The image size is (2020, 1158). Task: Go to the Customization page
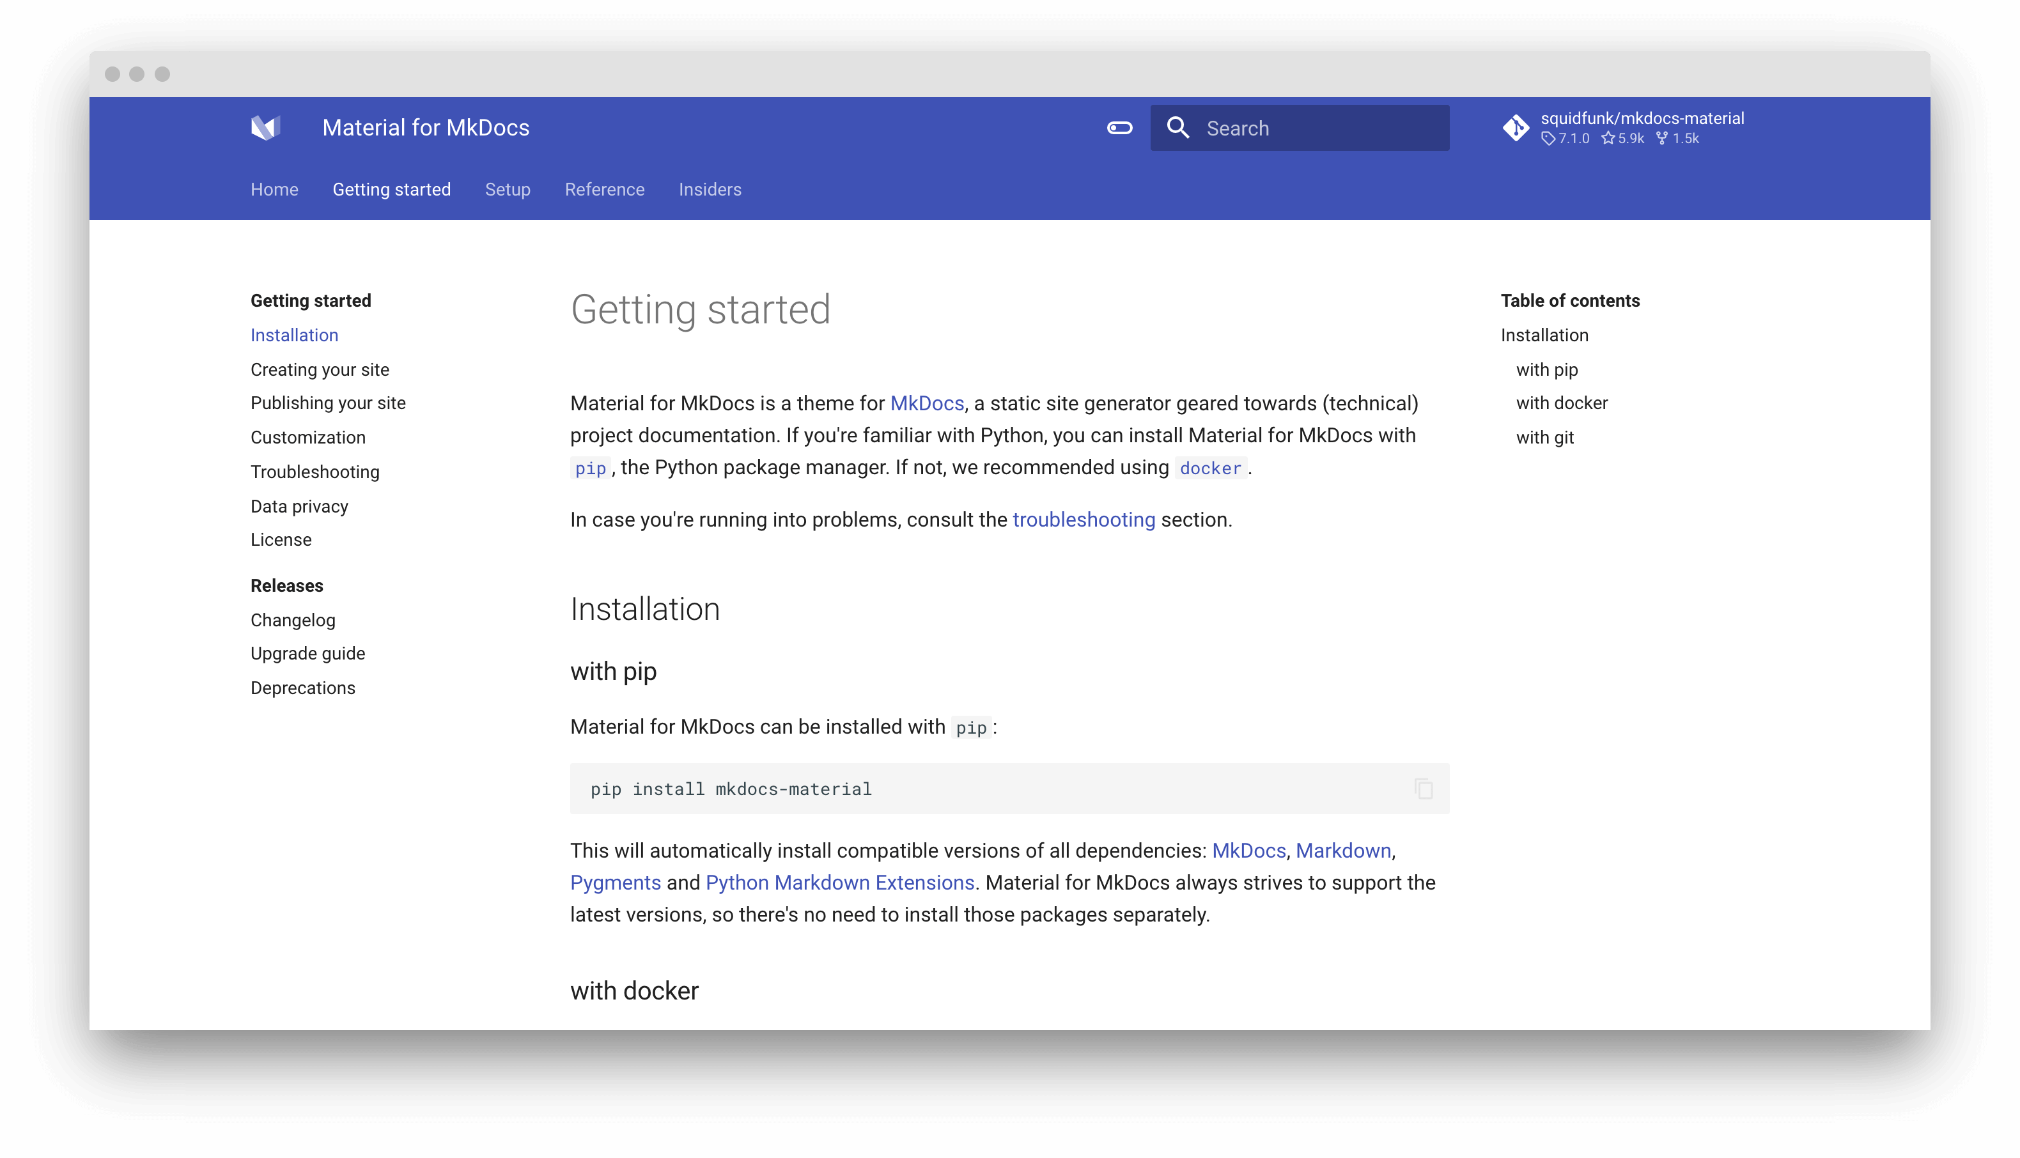[x=307, y=437]
